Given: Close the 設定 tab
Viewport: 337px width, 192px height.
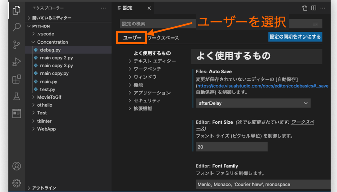Looking at the screenshot, I should point(149,8).
